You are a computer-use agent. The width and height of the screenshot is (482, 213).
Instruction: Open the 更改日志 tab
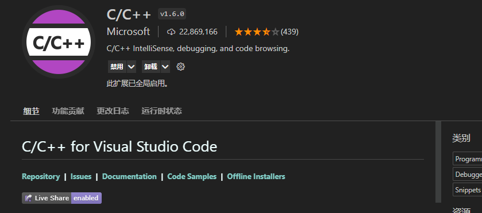[x=113, y=111]
